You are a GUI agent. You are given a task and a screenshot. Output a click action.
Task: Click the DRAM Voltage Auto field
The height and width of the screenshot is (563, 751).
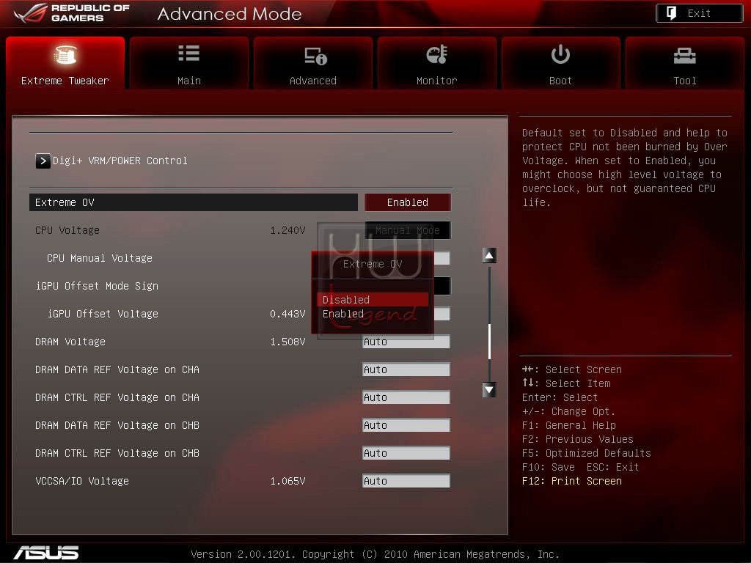(406, 342)
